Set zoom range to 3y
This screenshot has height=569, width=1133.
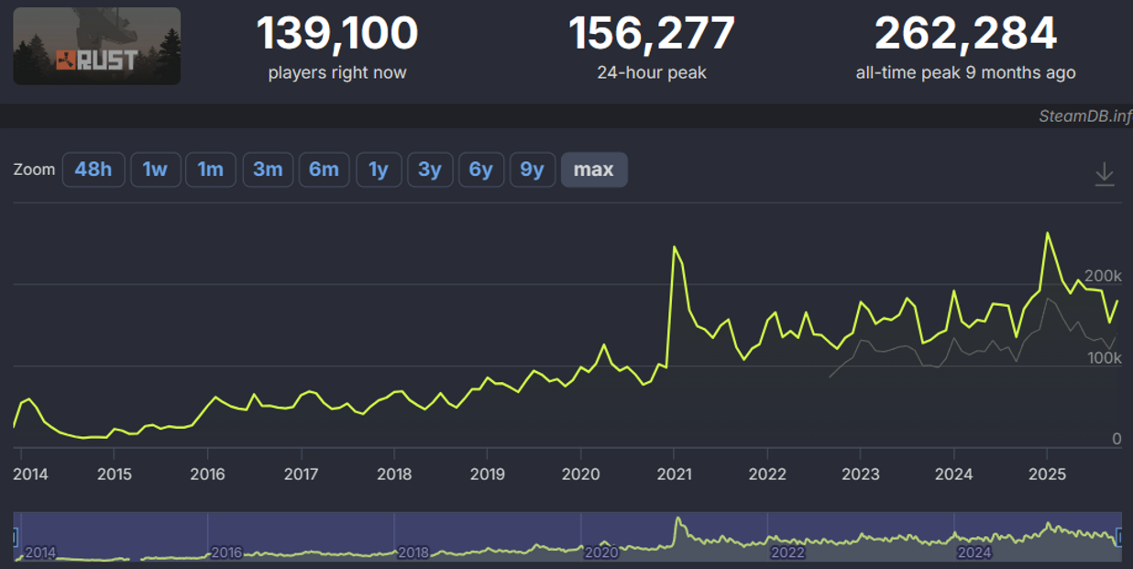click(430, 170)
